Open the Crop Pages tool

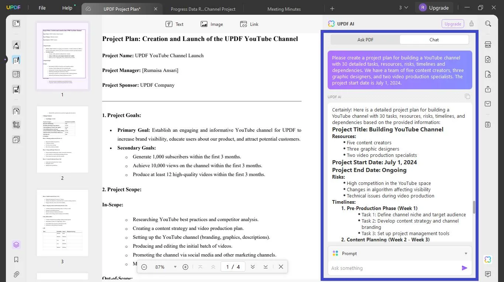coord(16,124)
